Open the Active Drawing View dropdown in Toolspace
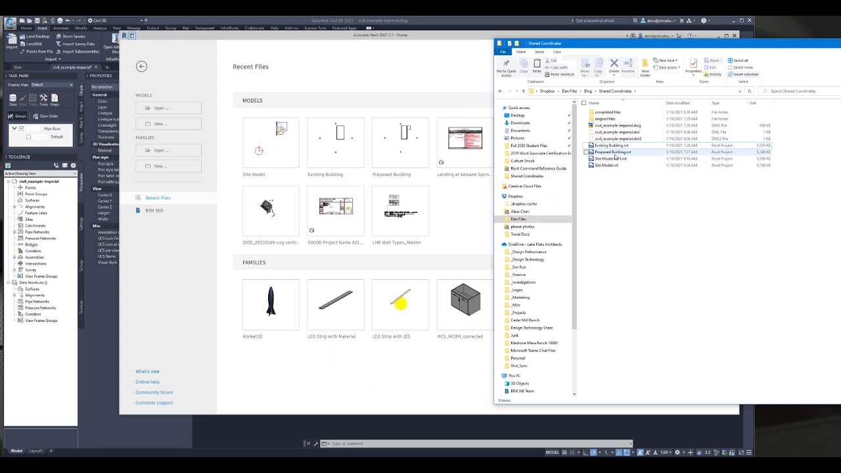 click(x=41, y=173)
